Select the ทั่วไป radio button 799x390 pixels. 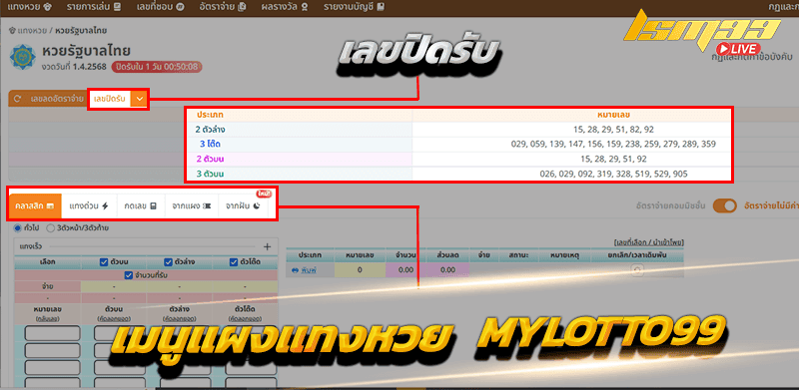coord(17,228)
